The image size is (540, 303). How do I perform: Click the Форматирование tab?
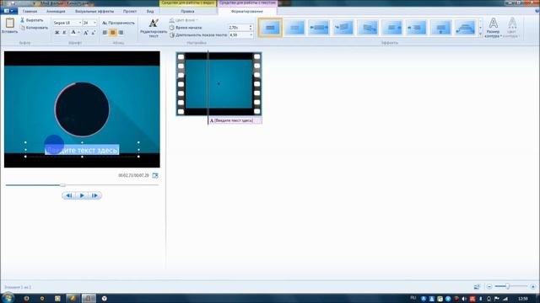pos(247,11)
